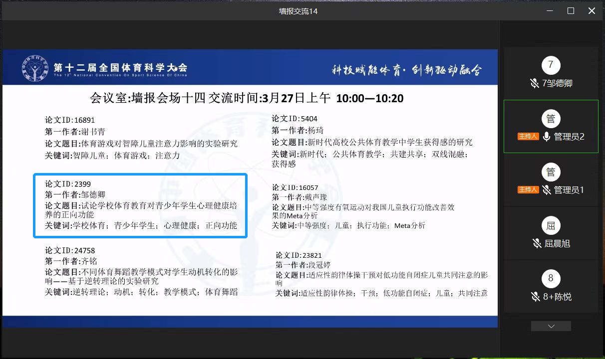Click the 墙报交流14 window title

[x=298, y=10]
